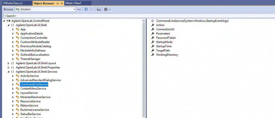The width and height of the screenshot is (275, 118).
Task: Click the RuntimeLicenseService class icon
Action: (x=17, y=110)
